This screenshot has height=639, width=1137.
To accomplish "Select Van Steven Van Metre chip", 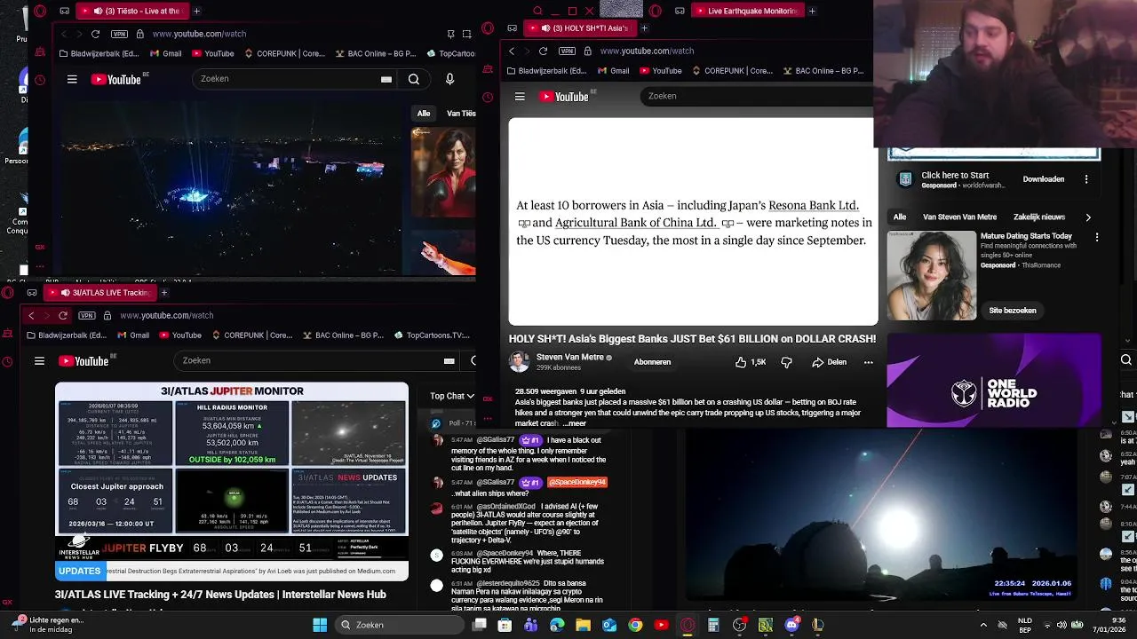I will pyautogui.click(x=959, y=217).
